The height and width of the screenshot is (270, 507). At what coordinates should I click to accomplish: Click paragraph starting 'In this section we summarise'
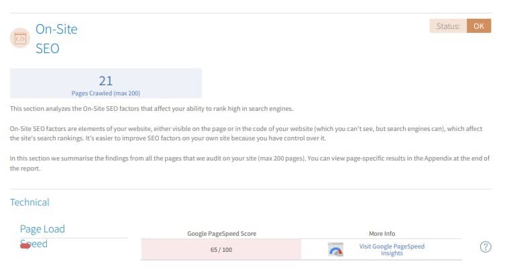[249, 163]
